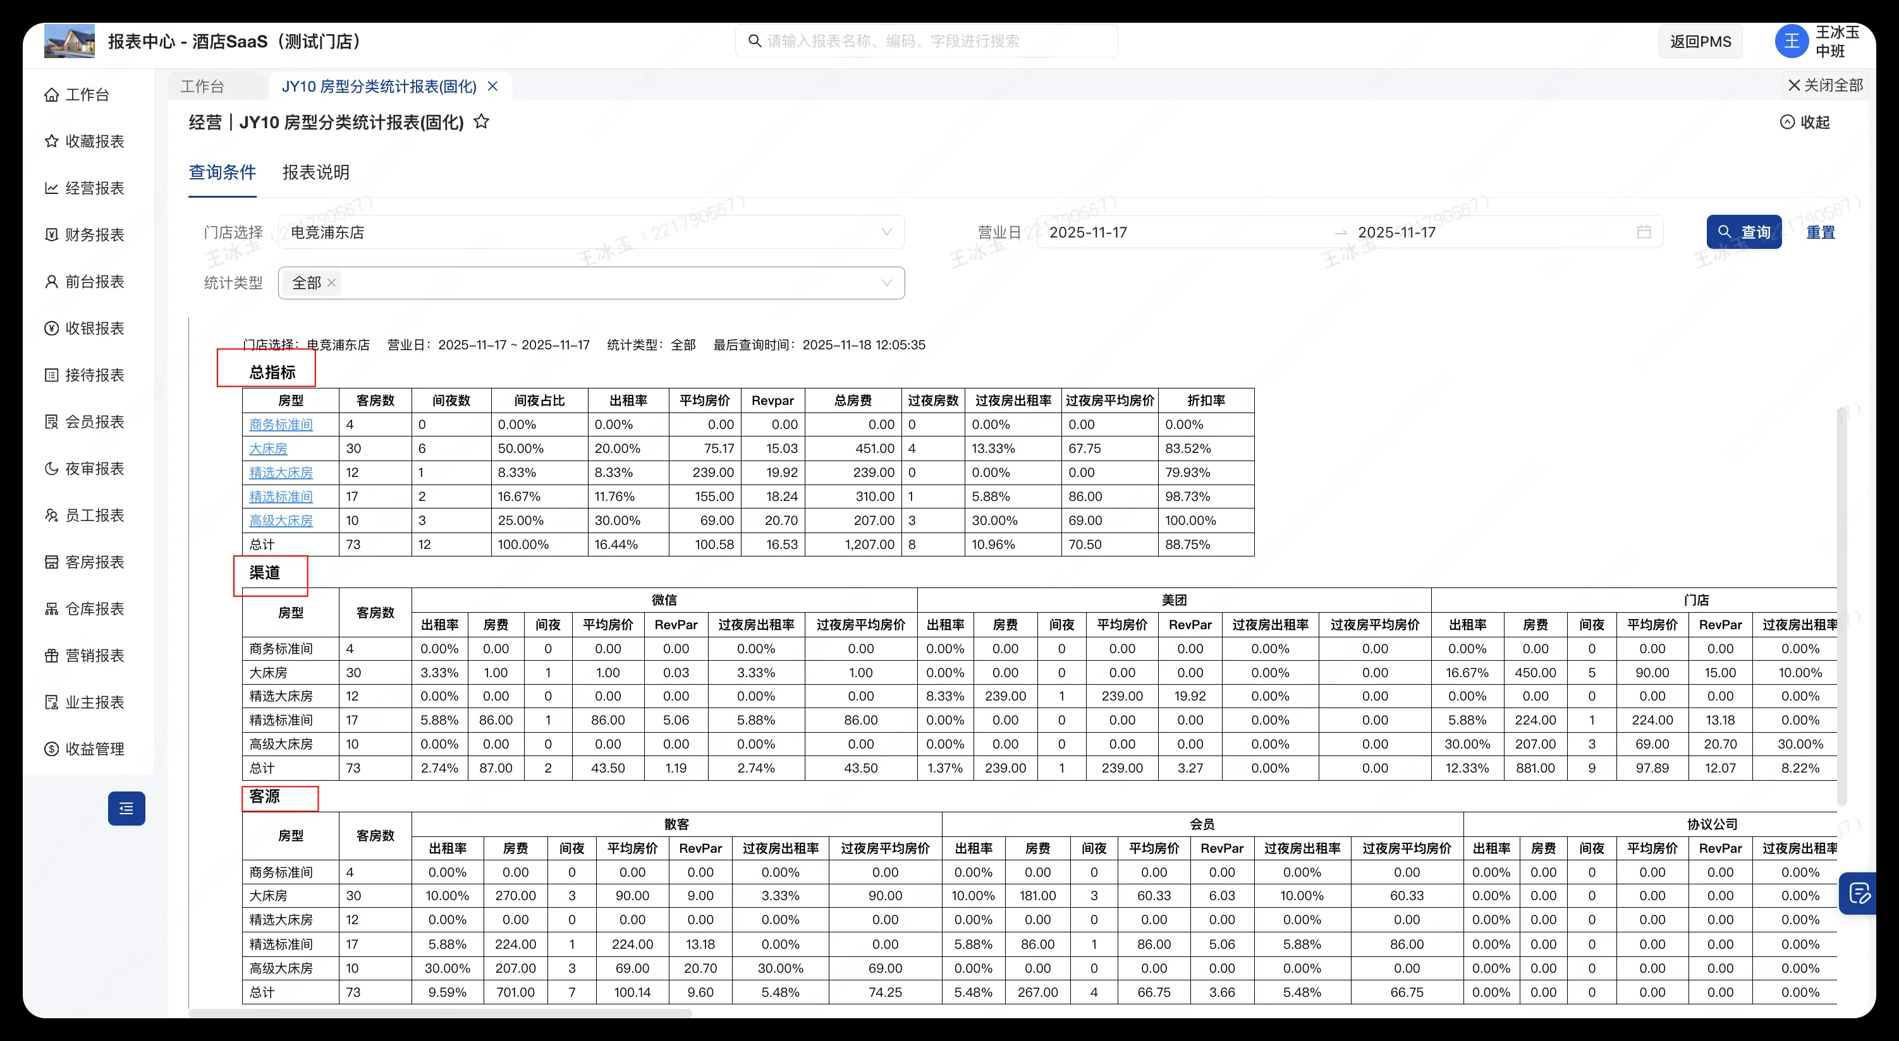The width and height of the screenshot is (1899, 1041).
Task: Close the JY10 report tab
Action: tap(493, 86)
